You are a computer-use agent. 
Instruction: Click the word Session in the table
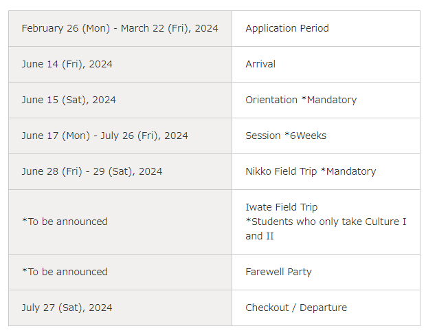[263, 136]
